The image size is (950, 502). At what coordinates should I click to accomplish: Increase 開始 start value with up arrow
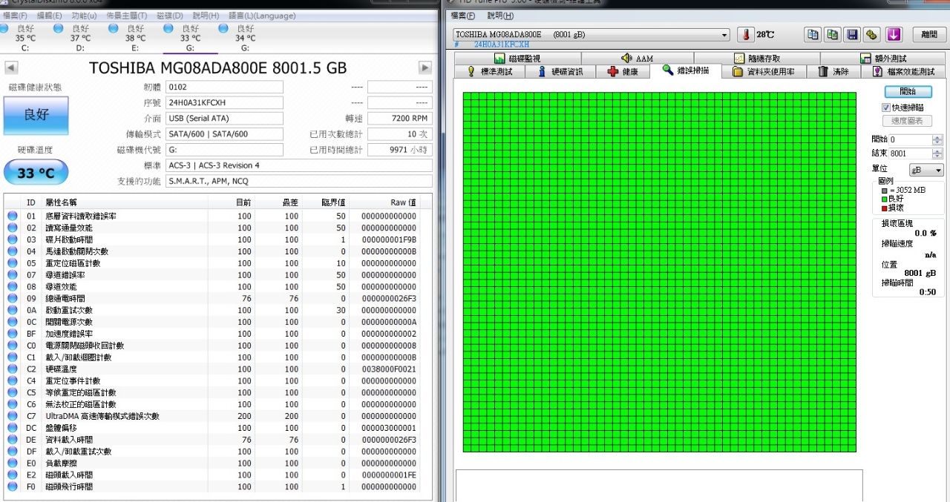938,137
